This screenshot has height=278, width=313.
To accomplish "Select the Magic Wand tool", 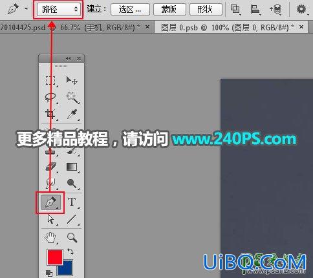I will click(72, 98).
